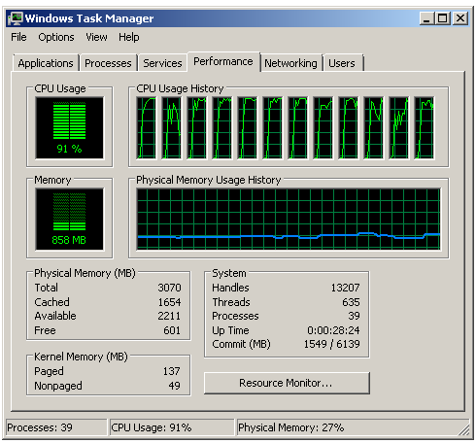
Task: Click the Up Time value 0:00:28:24
Action: coord(333,330)
